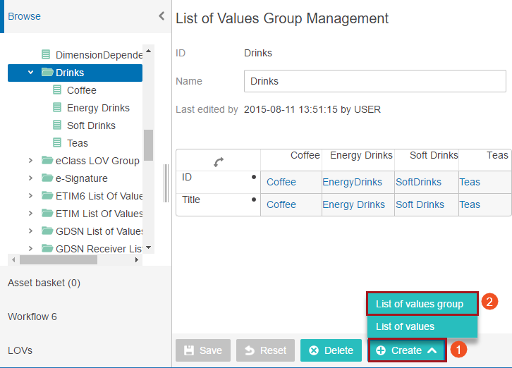
Task: Select the DimensionDepende tree item
Action: 99,55
